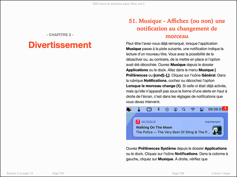Click the flask icon in the menu bar
The image size is (237, 177).
click(x=138, y=110)
